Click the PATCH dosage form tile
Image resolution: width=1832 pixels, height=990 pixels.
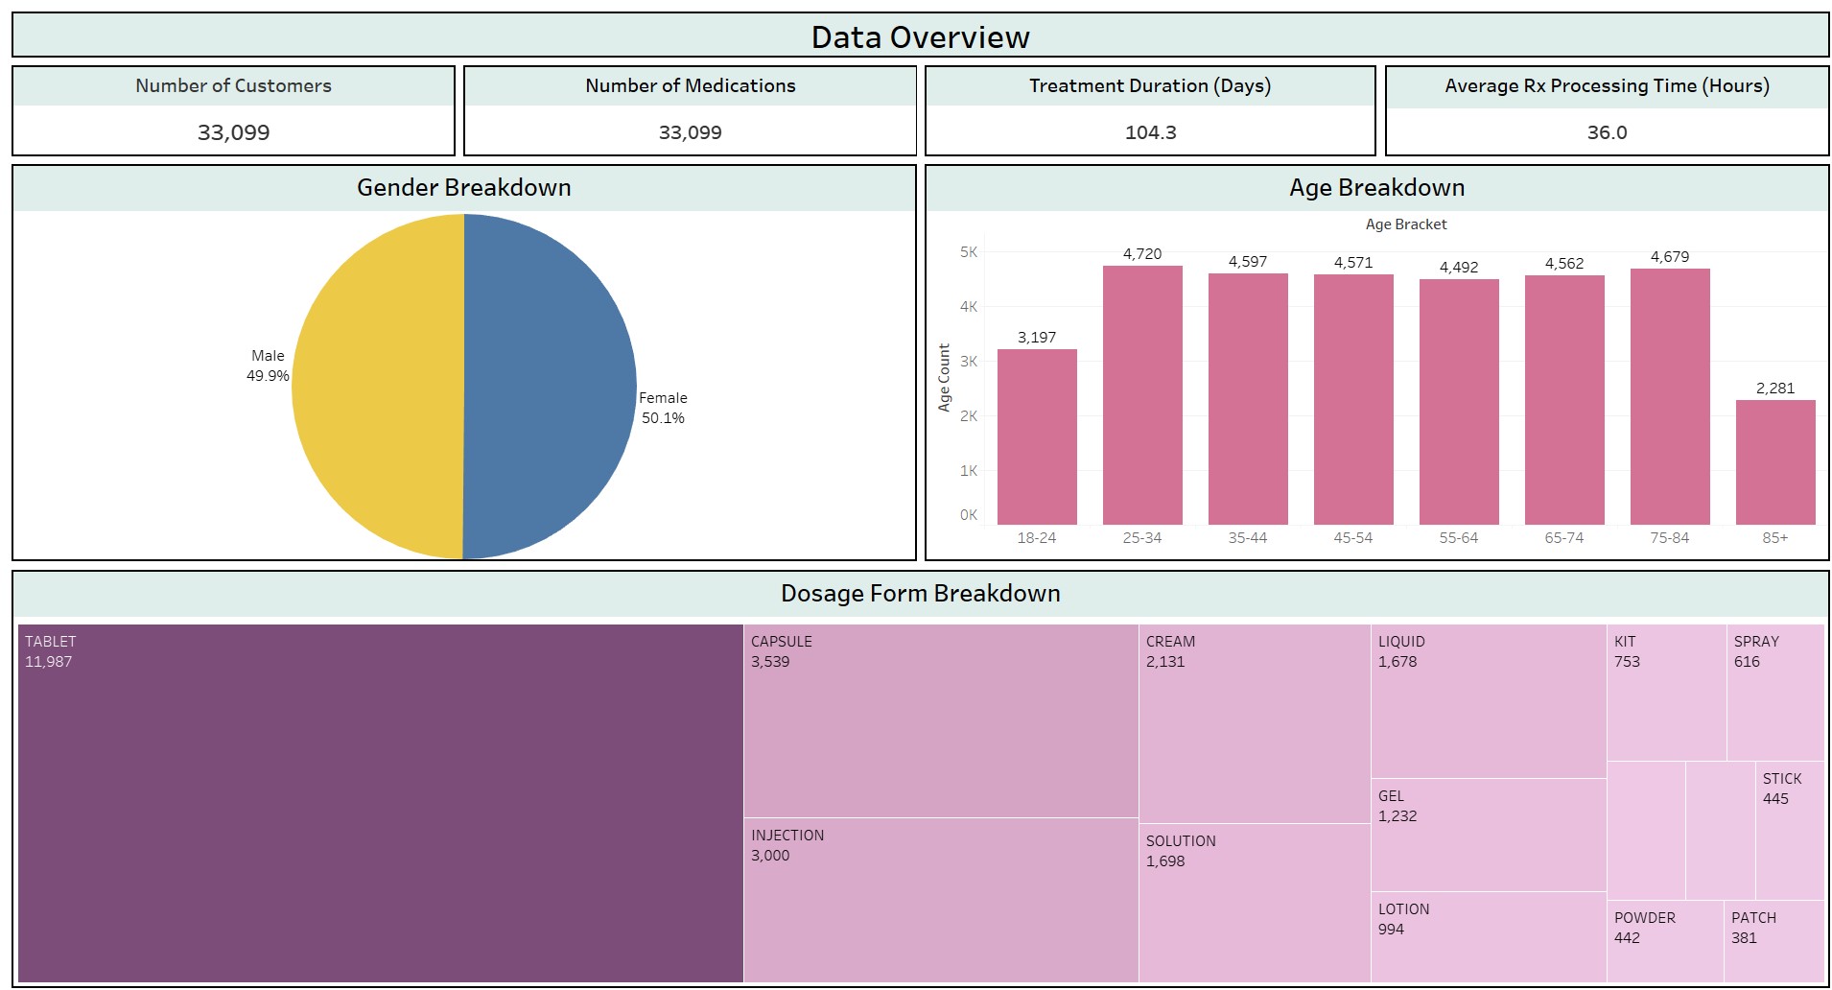(1773, 941)
